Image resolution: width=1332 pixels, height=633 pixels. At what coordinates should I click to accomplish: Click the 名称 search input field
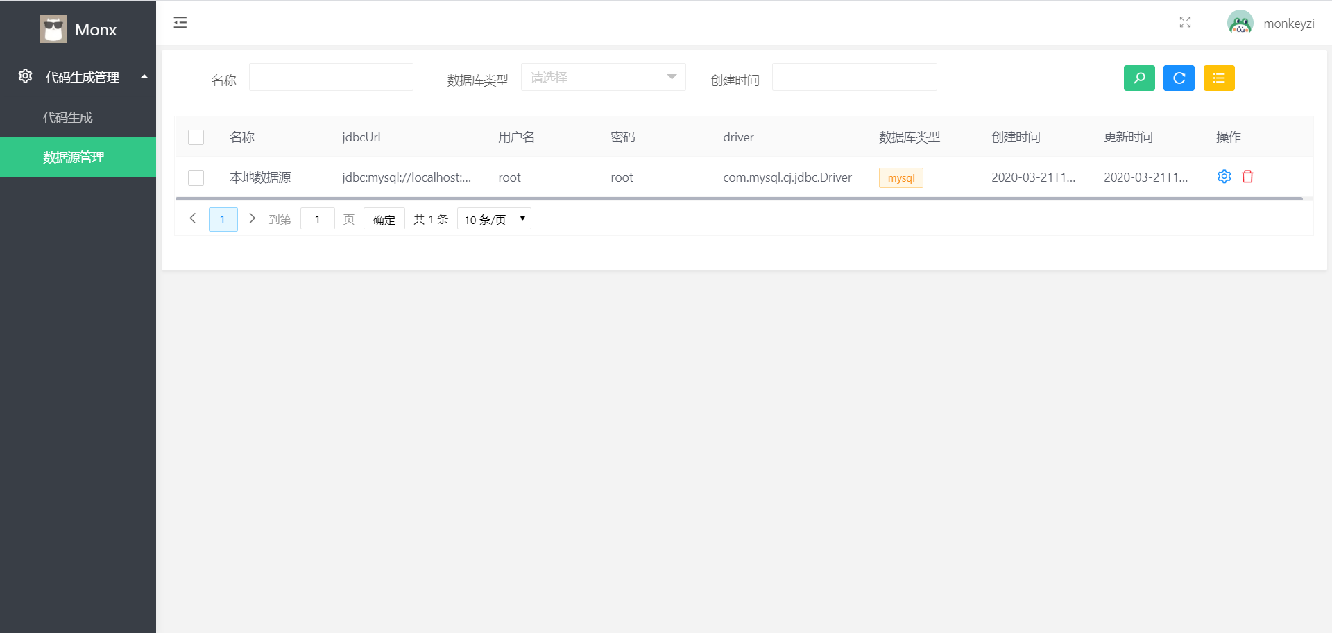pyautogui.click(x=331, y=77)
